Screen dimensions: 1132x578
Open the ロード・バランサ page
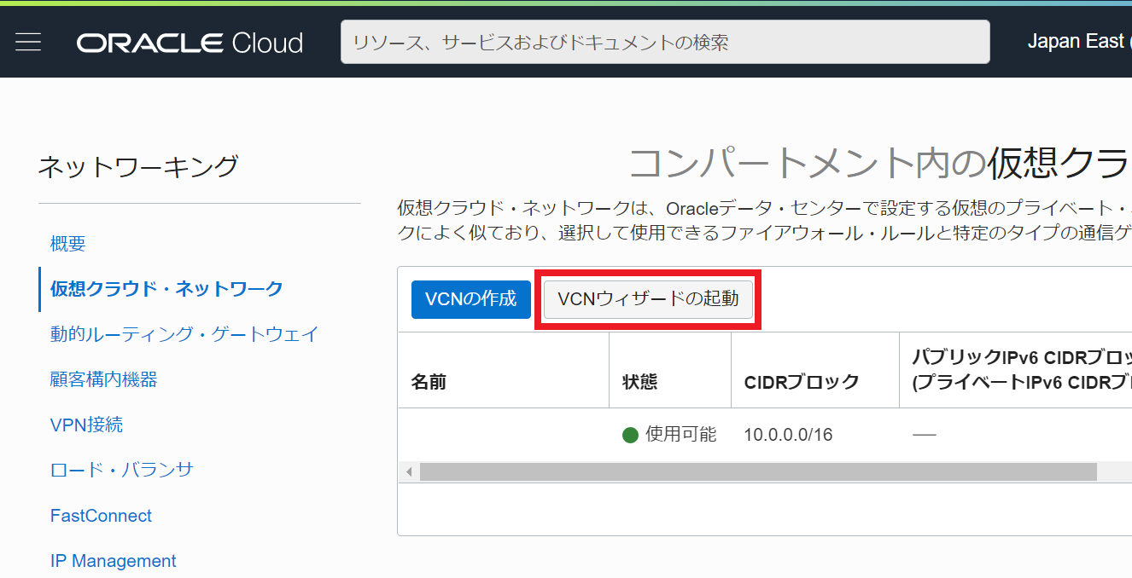click(122, 470)
